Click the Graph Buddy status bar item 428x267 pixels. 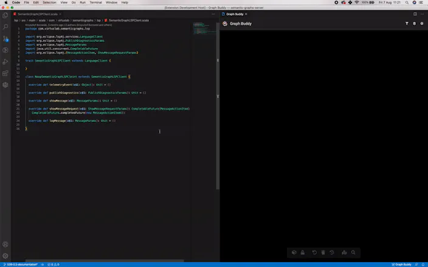tap(401, 265)
